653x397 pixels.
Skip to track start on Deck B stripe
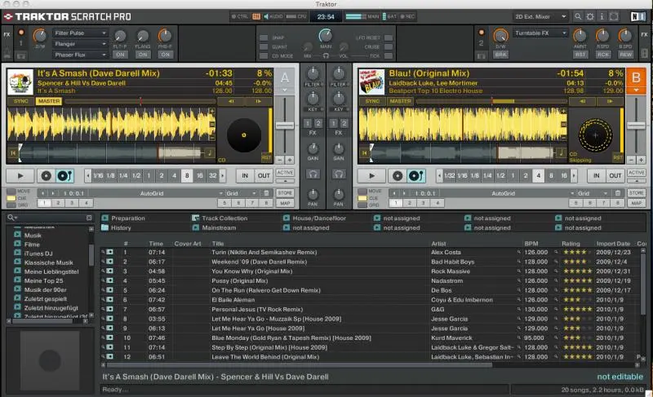[365, 152]
